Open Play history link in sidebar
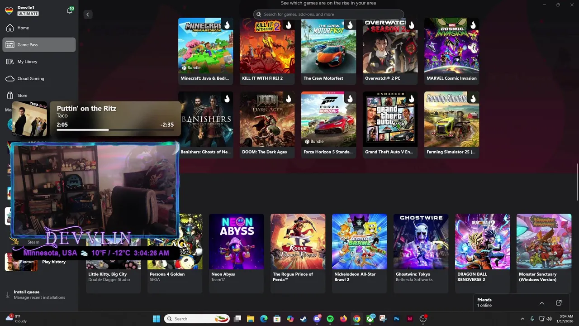The width and height of the screenshot is (579, 326). (54, 262)
